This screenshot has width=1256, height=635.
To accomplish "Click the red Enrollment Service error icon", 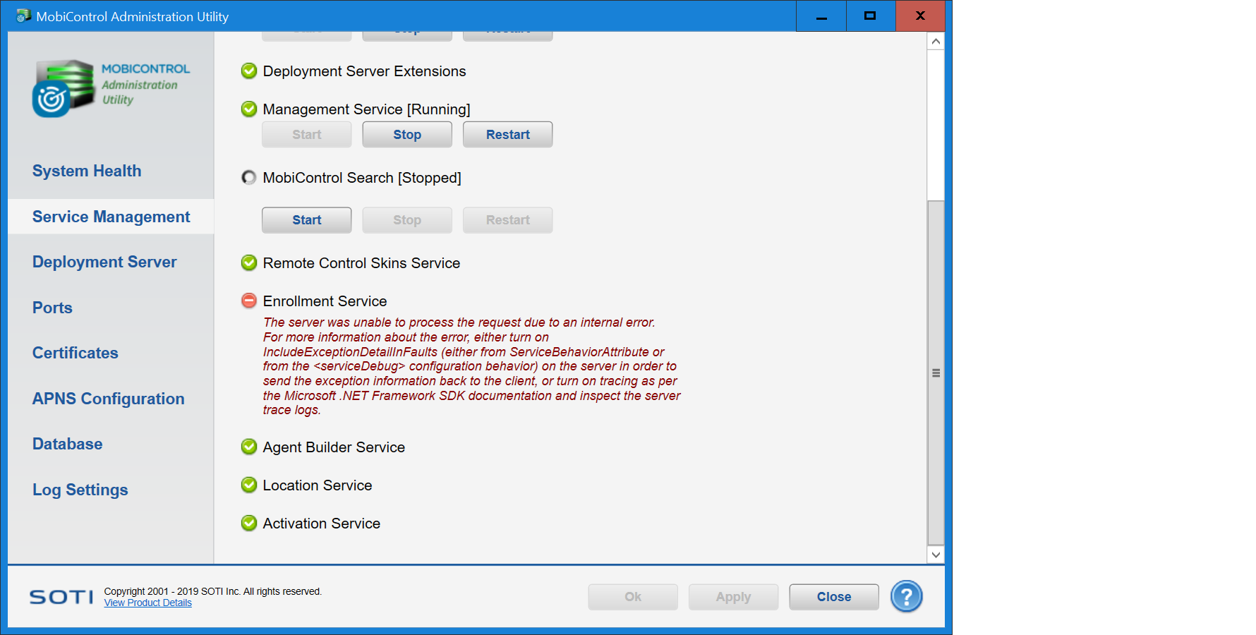I will (x=249, y=301).
